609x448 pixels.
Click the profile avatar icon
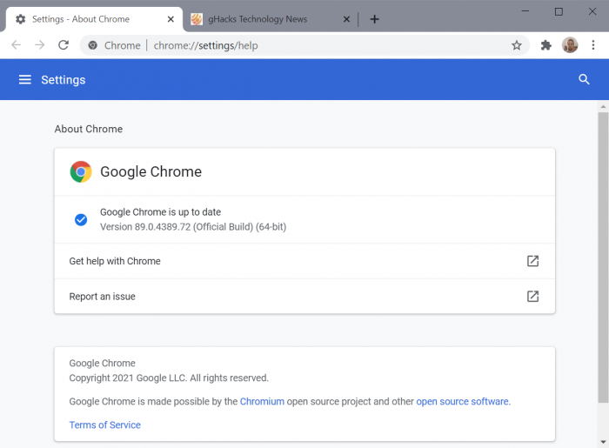coord(570,45)
